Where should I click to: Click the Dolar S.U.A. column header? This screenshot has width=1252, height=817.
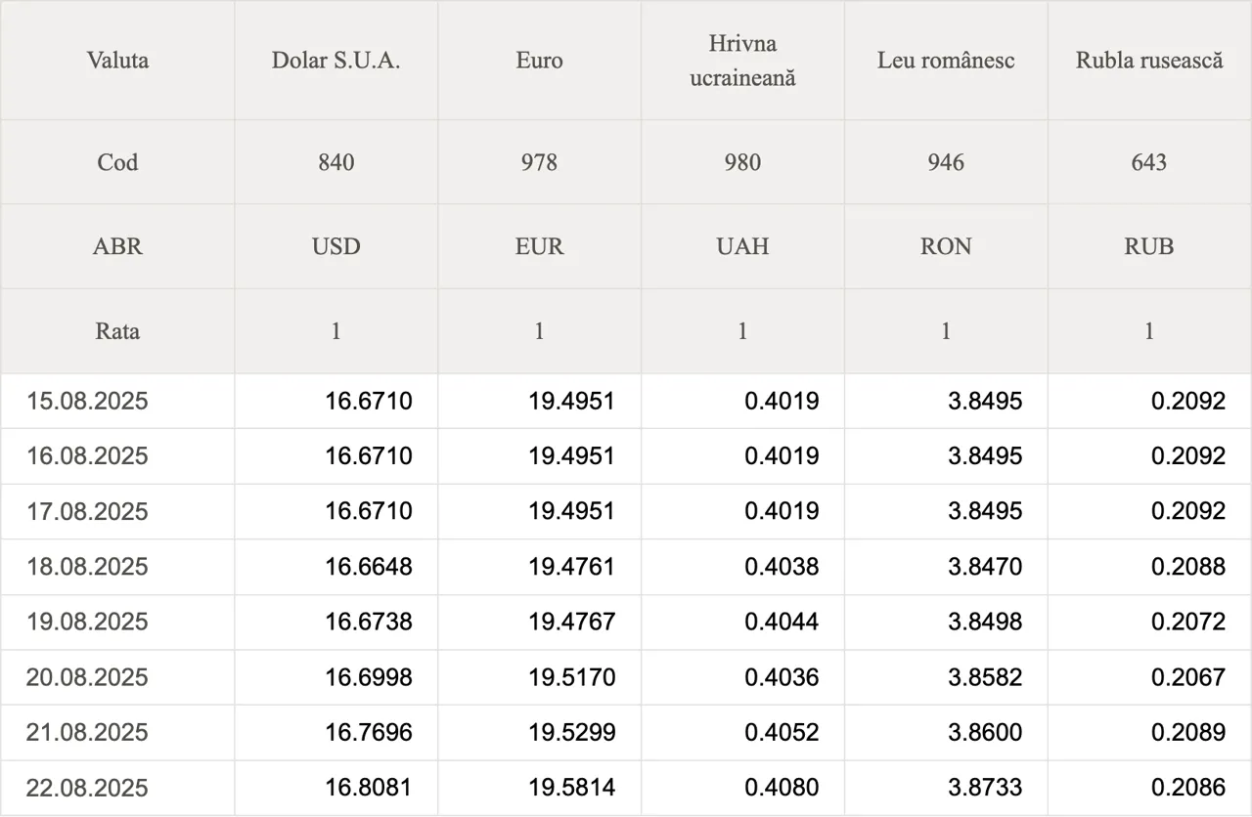[336, 61]
